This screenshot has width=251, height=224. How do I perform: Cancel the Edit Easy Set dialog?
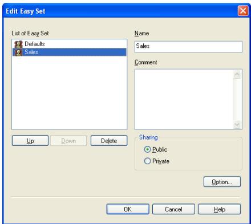click(173, 209)
